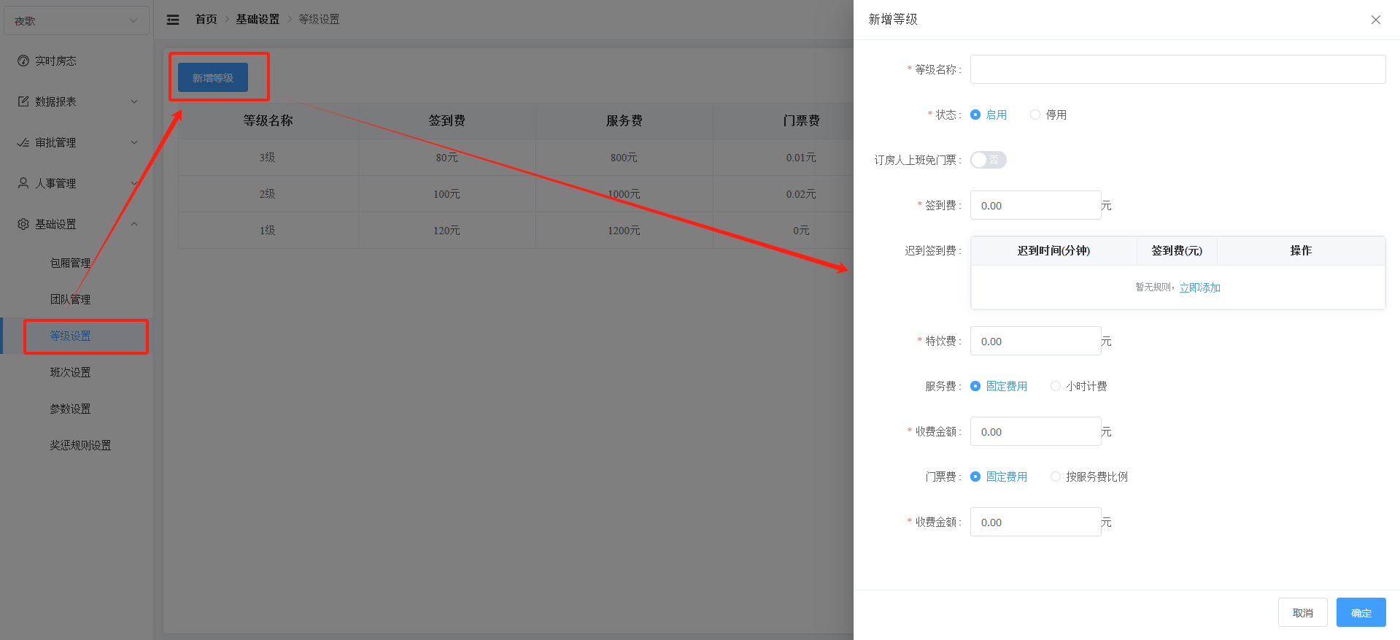Expand the 审批管理 menu chevron

[134, 142]
